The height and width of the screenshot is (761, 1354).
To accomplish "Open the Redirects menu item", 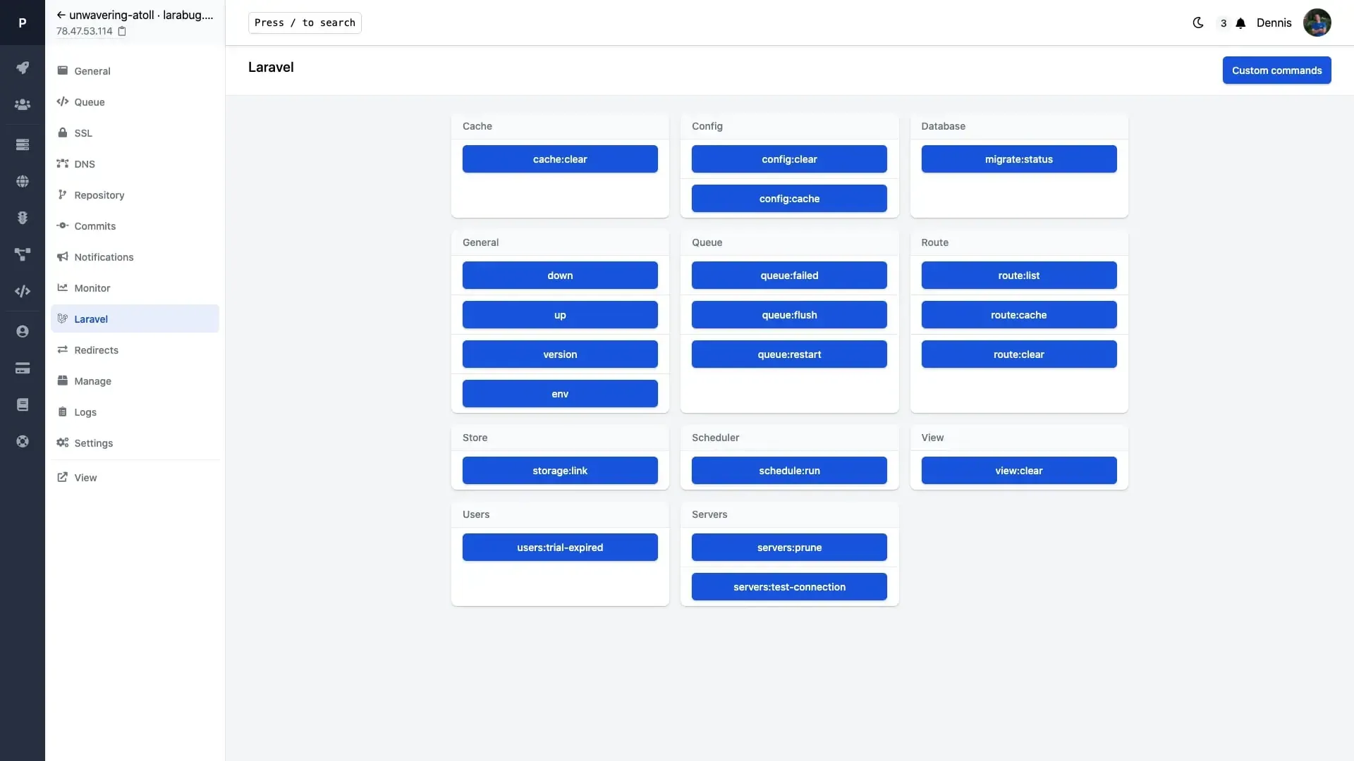I will (96, 350).
